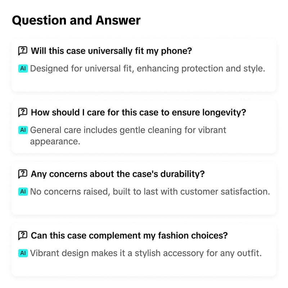Open the question about caring for case longevity
Screen dimensions: 288x288
[138, 112]
